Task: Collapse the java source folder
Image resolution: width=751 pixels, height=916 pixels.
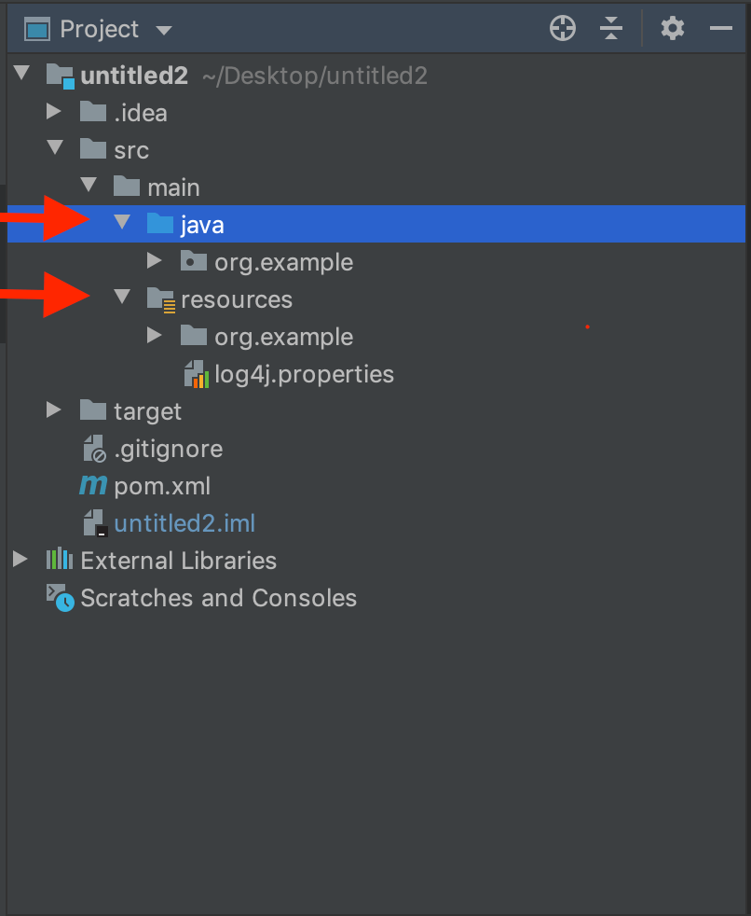Action: (x=121, y=224)
